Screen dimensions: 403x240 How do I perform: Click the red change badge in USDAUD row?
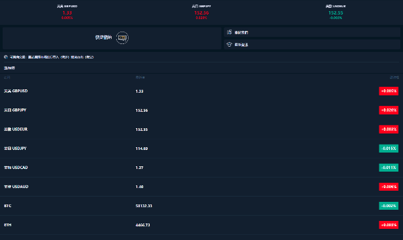[x=389, y=187]
